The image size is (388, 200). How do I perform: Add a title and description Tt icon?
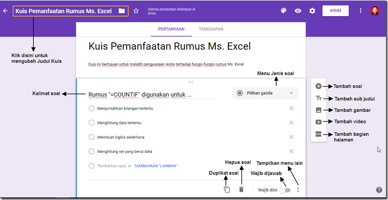click(318, 99)
